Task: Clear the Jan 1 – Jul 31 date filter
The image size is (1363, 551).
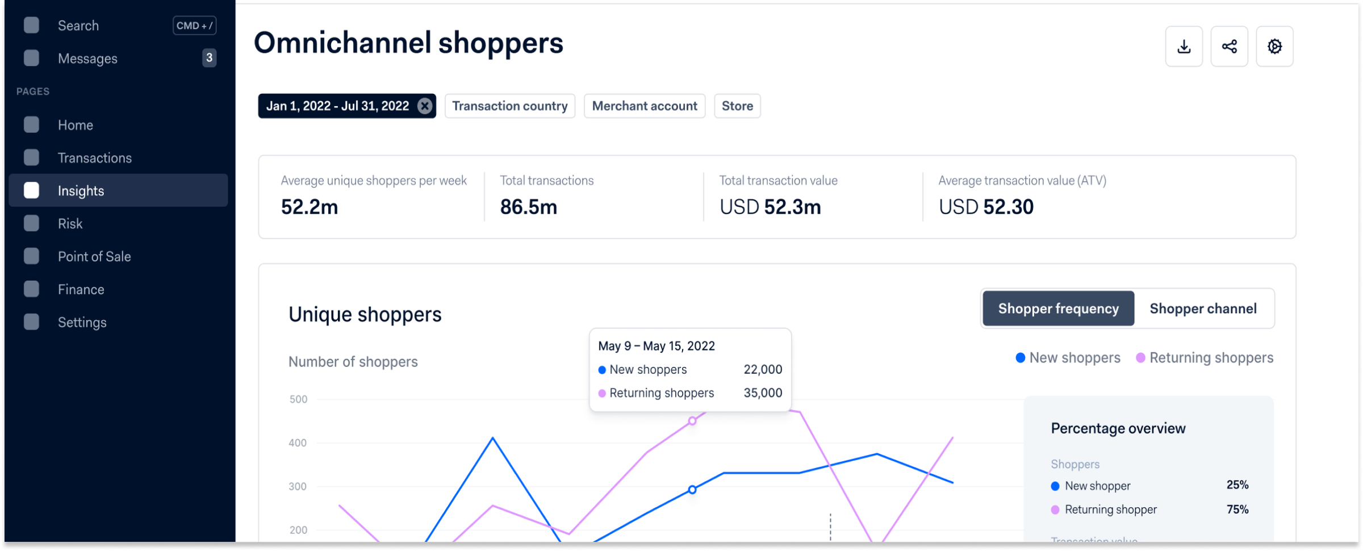Action: pos(424,106)
